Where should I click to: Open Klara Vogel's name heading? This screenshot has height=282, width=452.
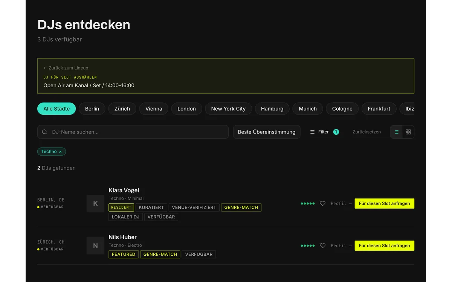(x=124, y=190)
